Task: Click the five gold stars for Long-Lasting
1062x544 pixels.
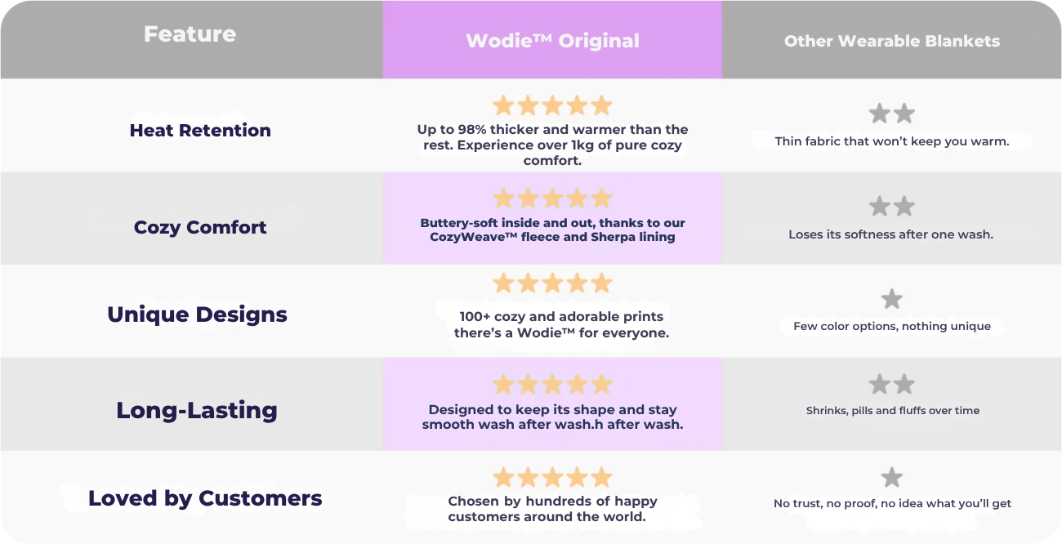Action: pos(552,385)
